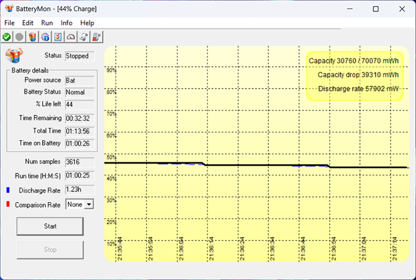Minimize the BatteryMon window
416x280 pixels.
350,9
